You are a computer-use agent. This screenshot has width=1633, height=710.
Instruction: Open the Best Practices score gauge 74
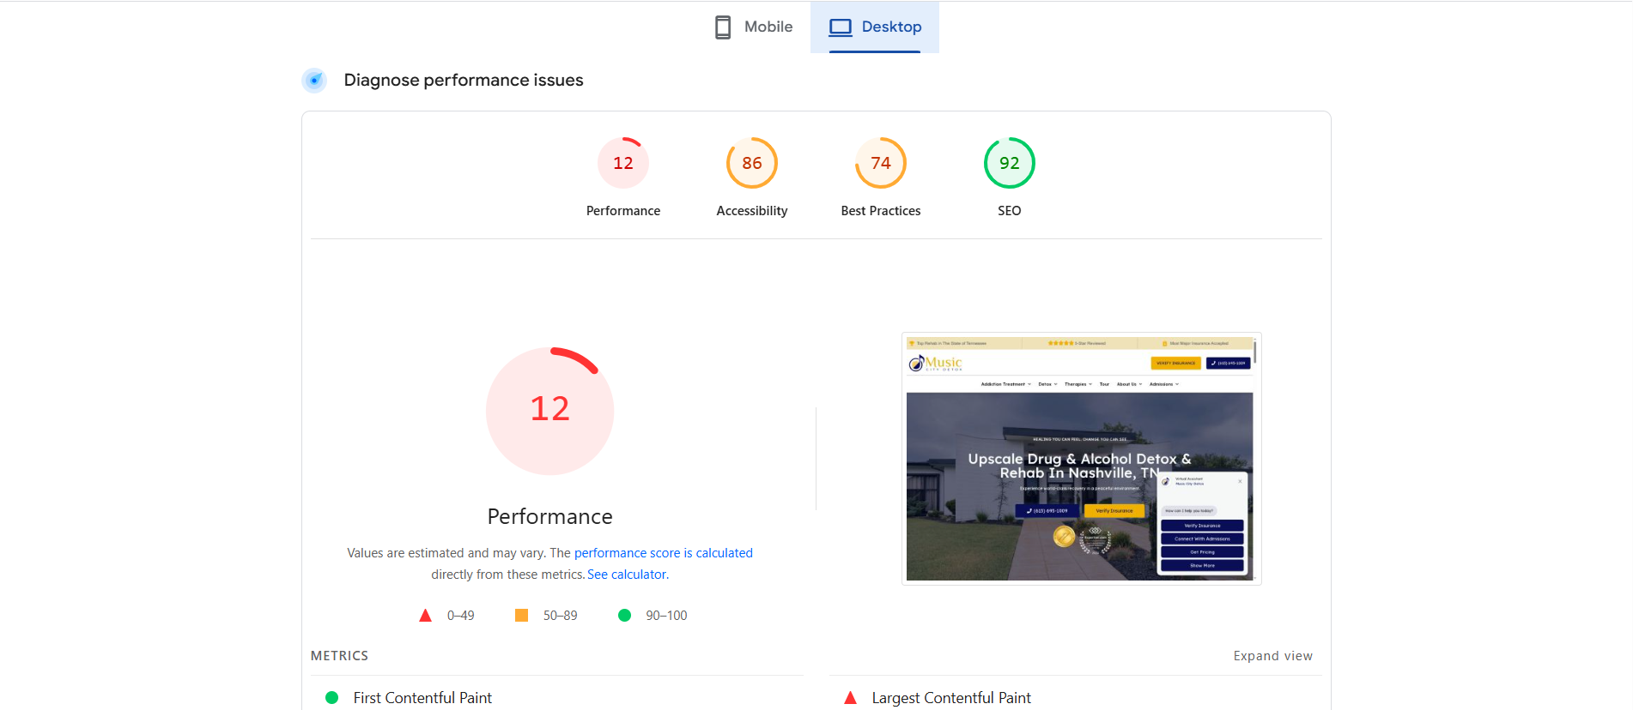coord(880,163)
